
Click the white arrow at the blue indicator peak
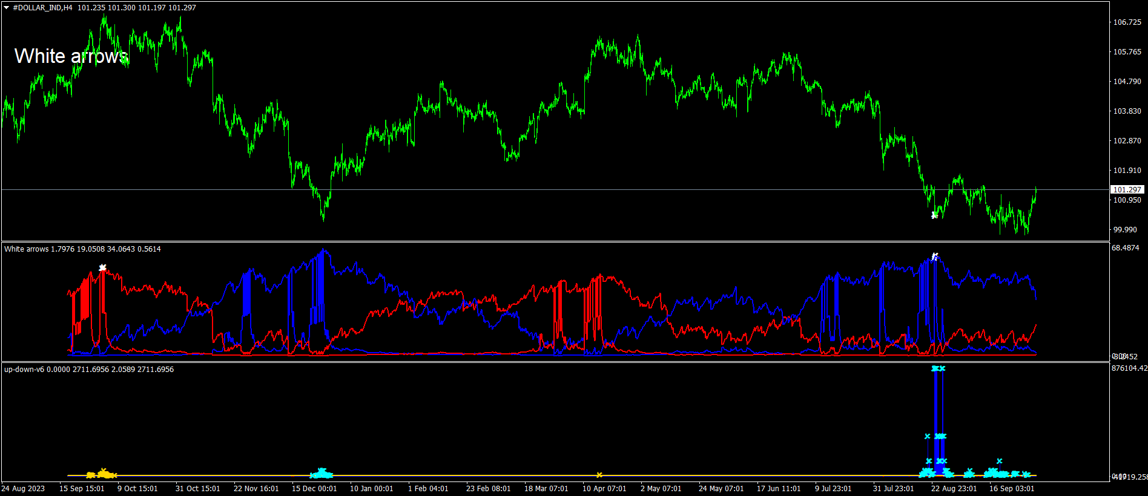click(x=935, y=256)
